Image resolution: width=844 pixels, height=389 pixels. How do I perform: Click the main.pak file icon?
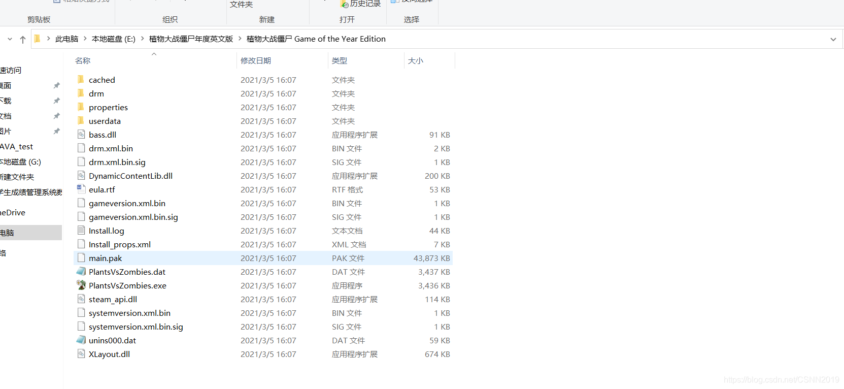coord(81,257)
